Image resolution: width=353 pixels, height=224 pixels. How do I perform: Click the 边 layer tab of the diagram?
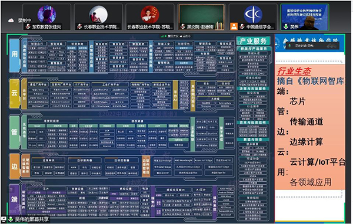coord(14,166)
